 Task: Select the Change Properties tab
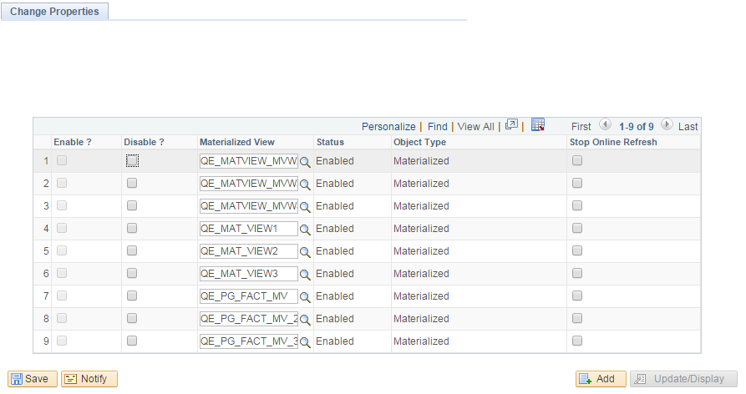click(54, 12)
